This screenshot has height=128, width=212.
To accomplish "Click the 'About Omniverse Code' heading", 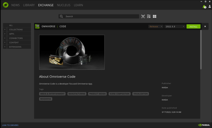I will [x=57, y=77].
